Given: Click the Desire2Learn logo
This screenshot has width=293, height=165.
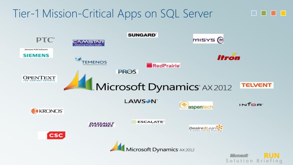Looking at the screenshot, I should (206, 128).
